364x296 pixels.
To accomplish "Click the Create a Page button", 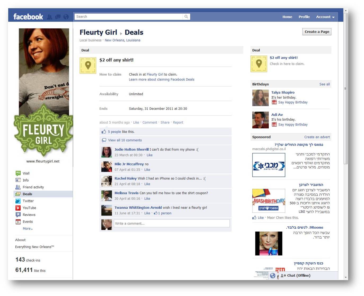I will coord(317,32).
